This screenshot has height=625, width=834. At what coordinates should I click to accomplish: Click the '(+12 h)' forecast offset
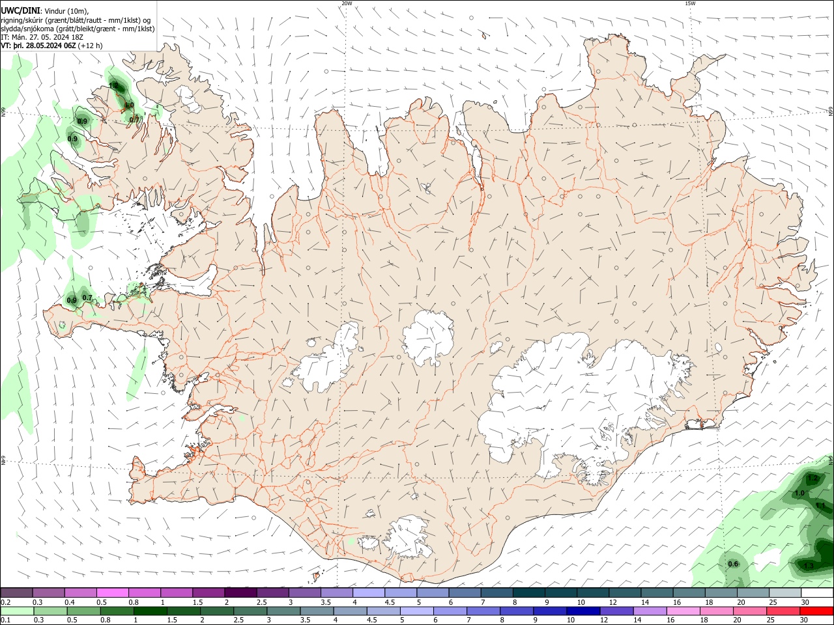[x=90, y=46]
